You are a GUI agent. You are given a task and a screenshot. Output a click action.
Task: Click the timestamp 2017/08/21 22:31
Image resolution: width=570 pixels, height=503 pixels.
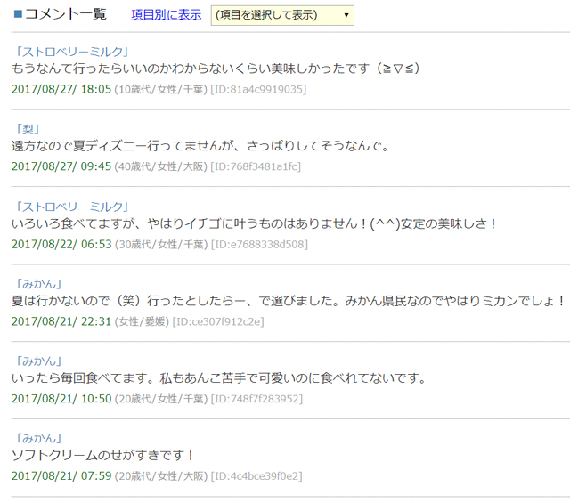click(x=61, y=321)
